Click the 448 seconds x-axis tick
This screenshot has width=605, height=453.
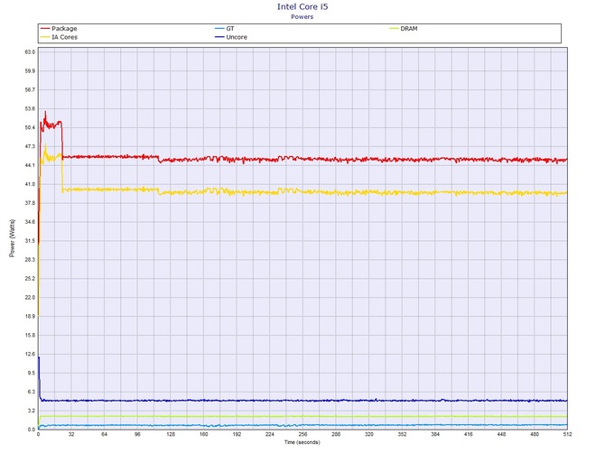click(501, 434)
